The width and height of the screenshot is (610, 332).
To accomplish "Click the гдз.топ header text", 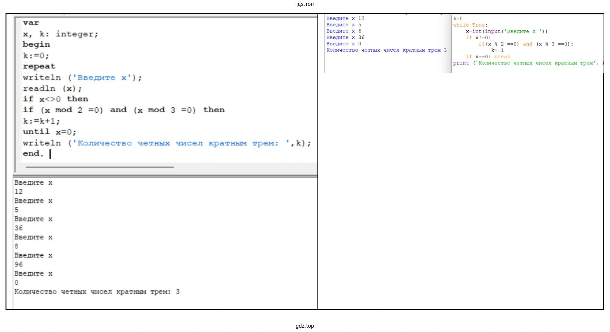I will point(304,4).
